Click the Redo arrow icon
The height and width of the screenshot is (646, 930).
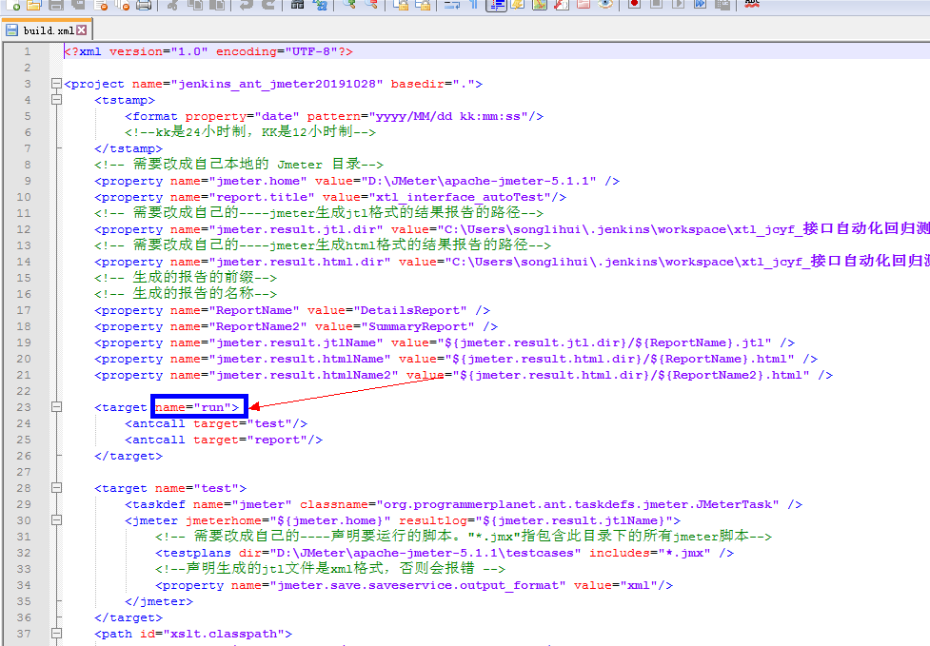pyautogui.click(x=268, y=5)
